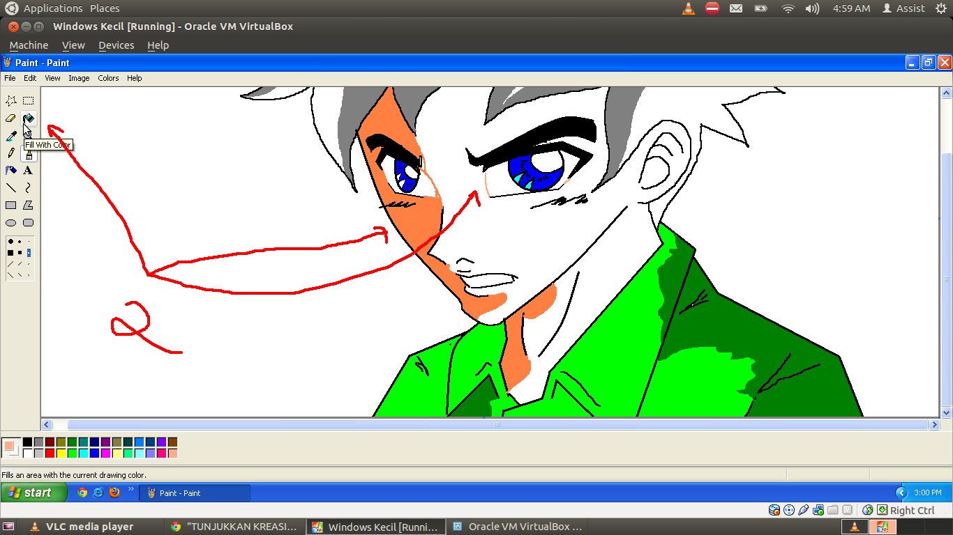Viewport: 953px width, 535px height.
Task: Click the vertical scrollbar up arrow
Action: pos(947,93)
